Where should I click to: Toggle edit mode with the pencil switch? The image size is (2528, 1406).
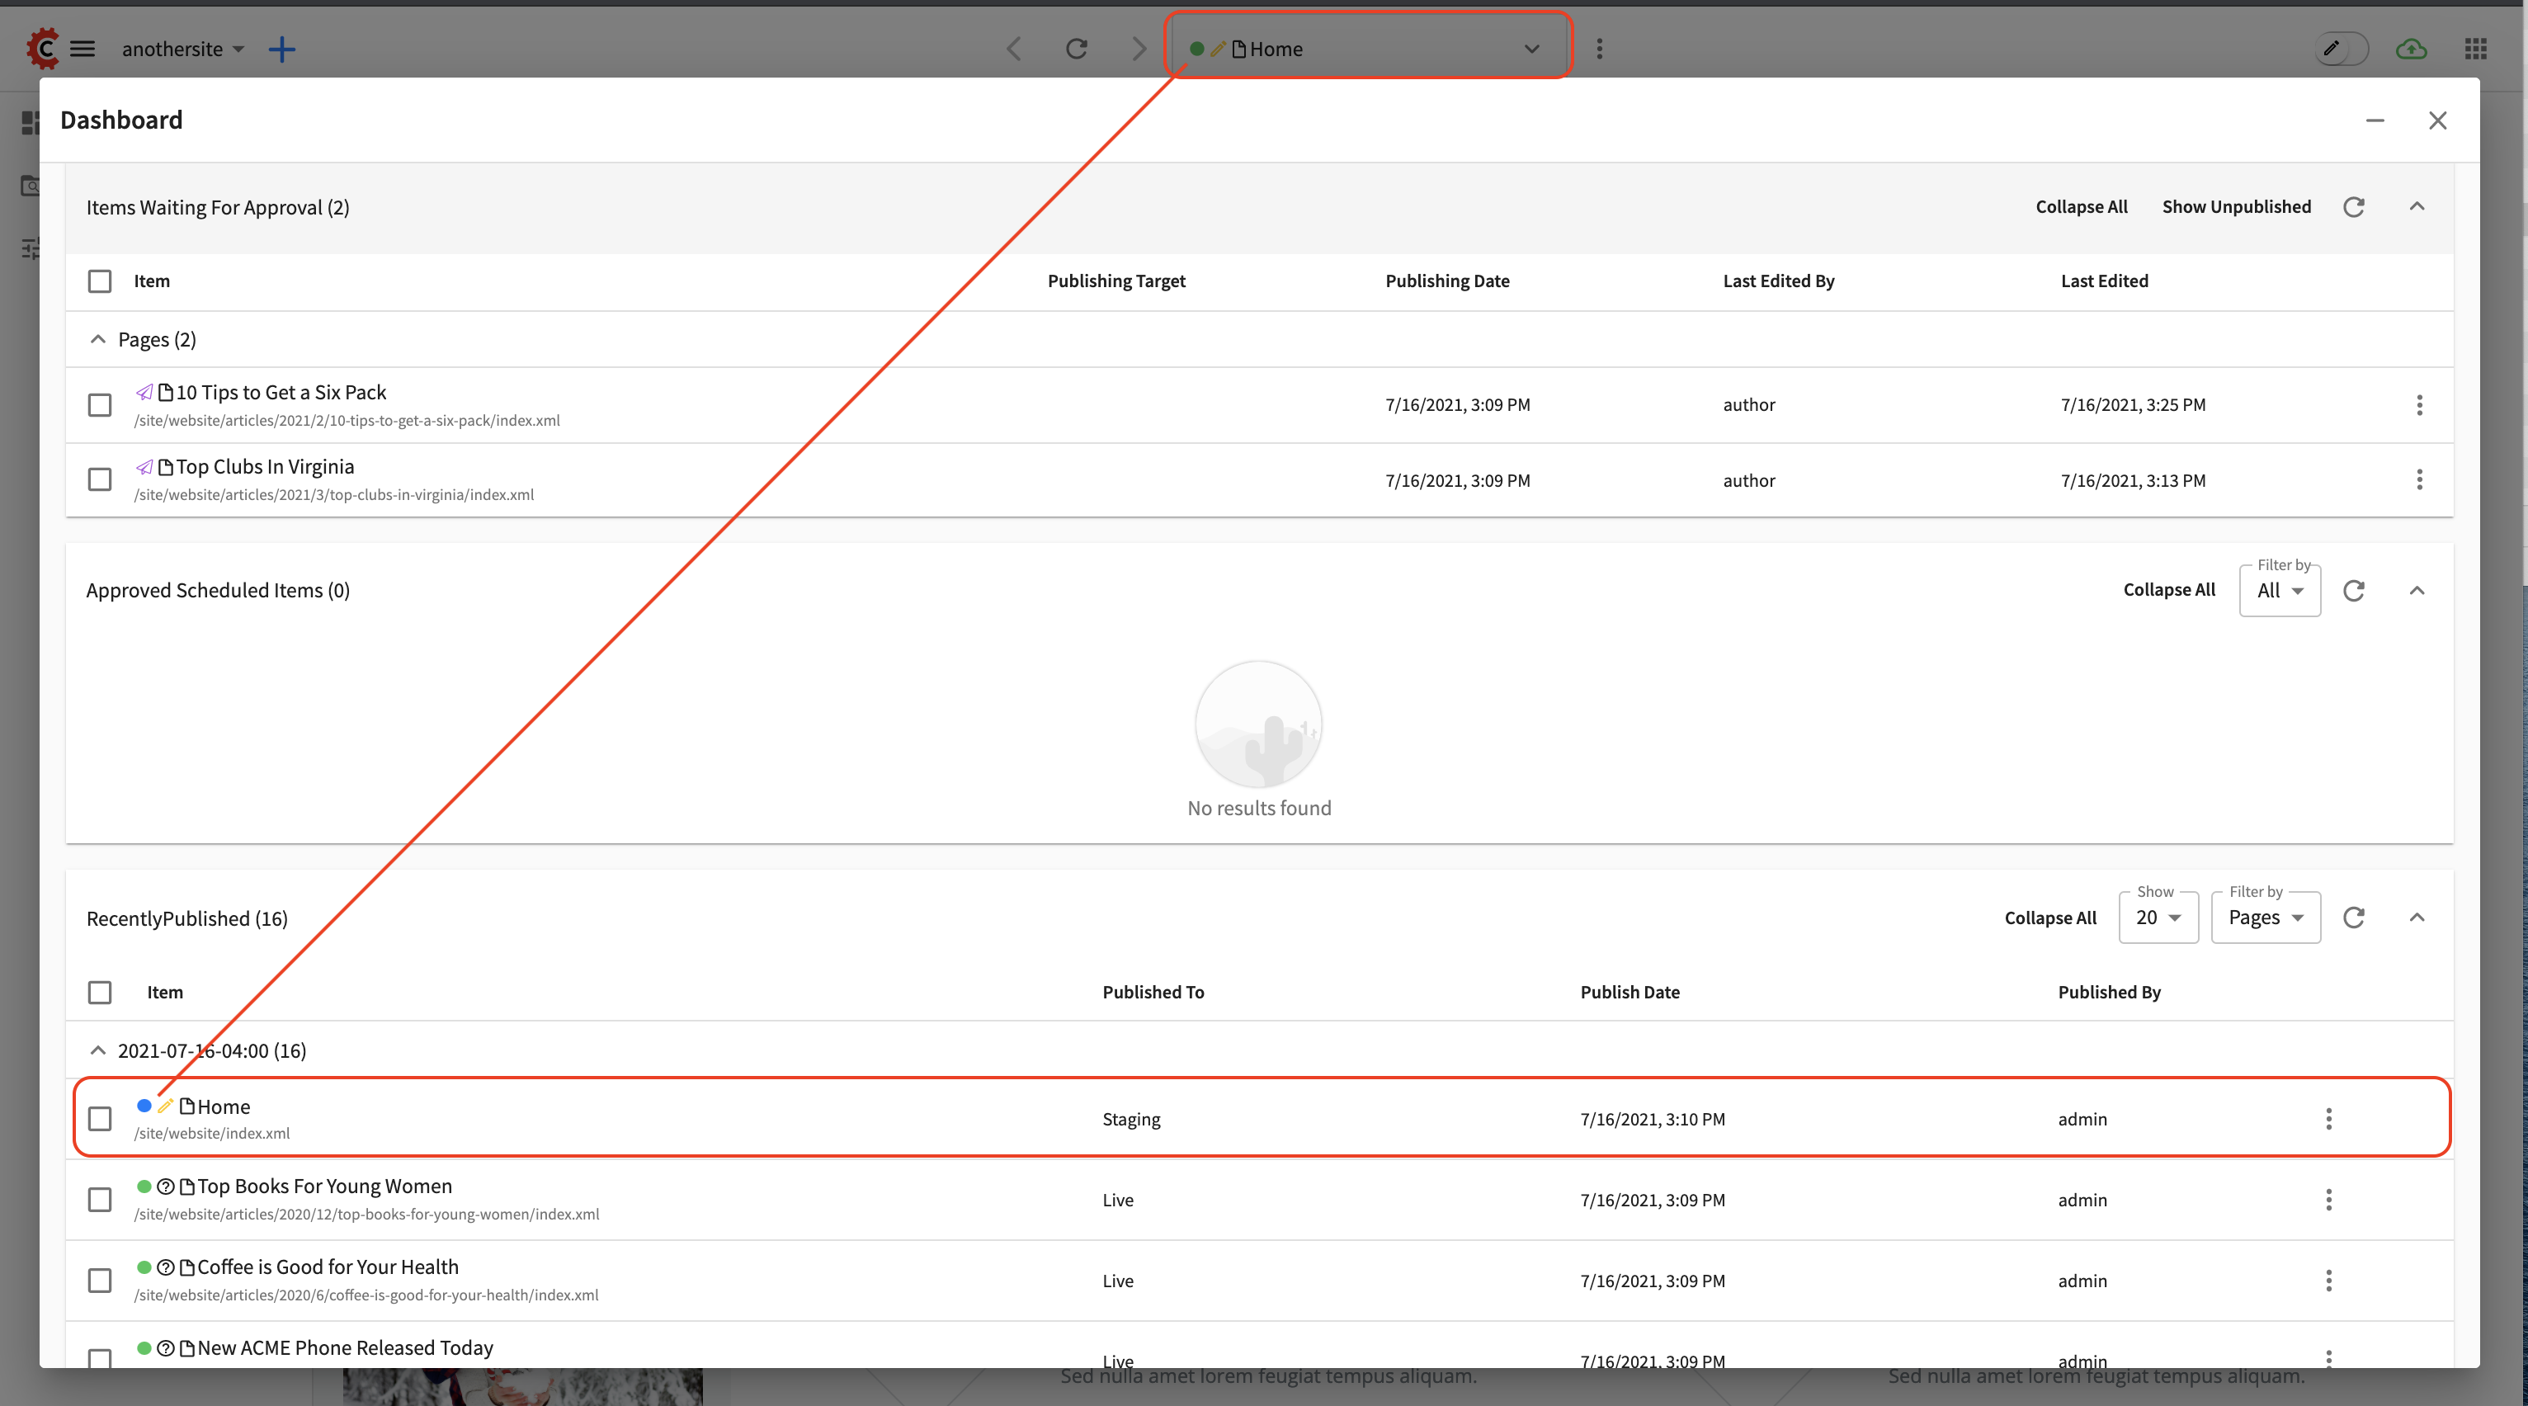[x=2342, y=48]
